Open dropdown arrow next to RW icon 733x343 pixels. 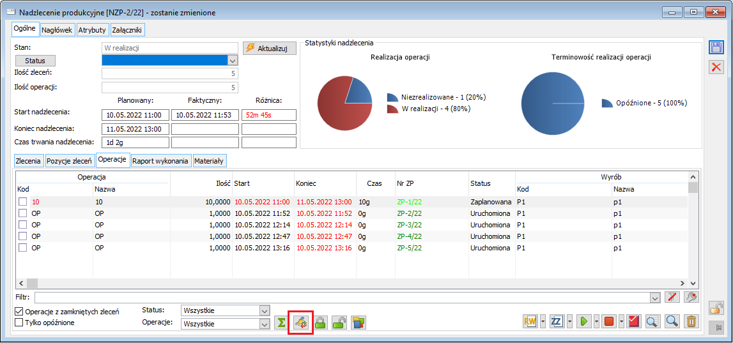pos(543,321)
